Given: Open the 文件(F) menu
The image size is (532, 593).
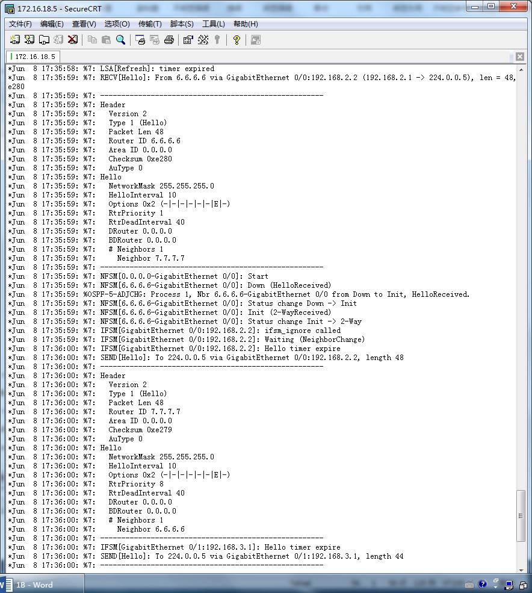Looking at the screenshot, I should tap(20, 24).
